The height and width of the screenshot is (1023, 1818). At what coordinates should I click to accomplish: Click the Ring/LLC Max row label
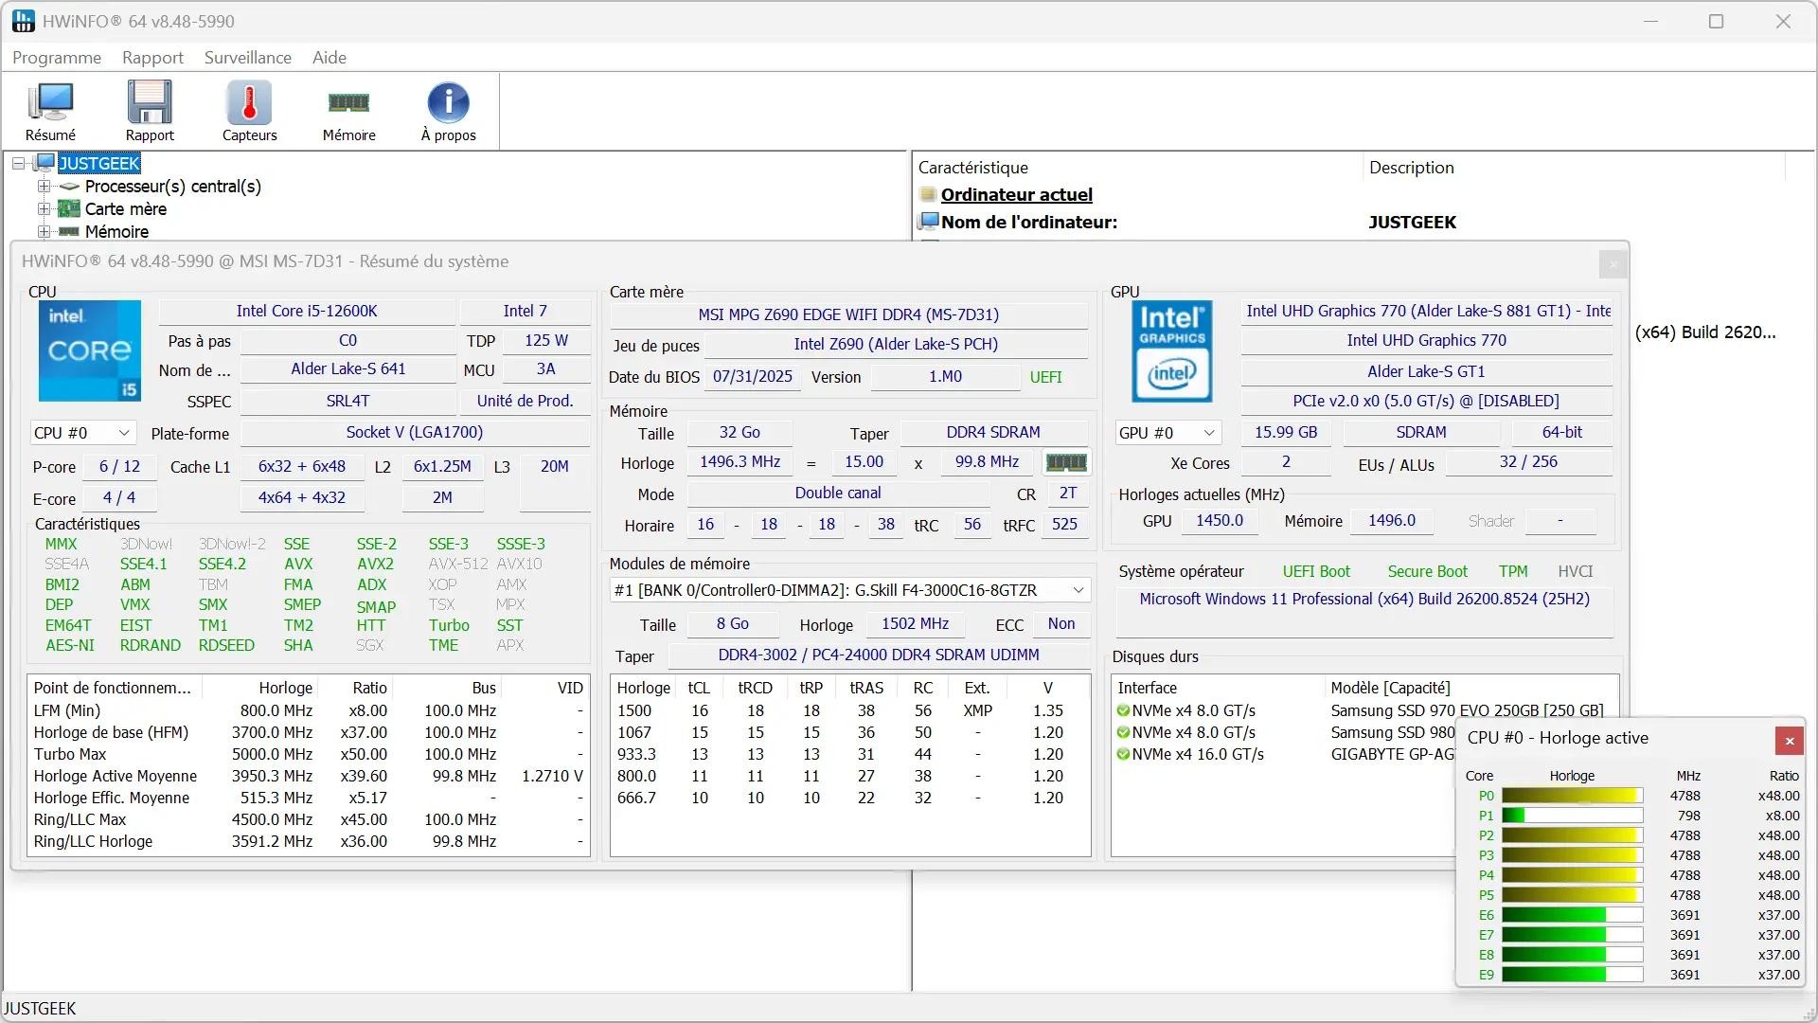(80, 819)
